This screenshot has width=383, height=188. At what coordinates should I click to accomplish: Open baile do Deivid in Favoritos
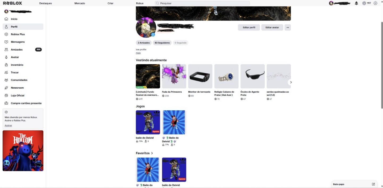coord(174,170)
